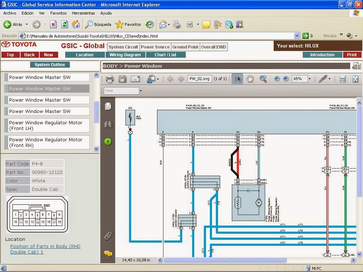Switch to the Overall EWD tab
363x272 pixels.
pos(213,47)
